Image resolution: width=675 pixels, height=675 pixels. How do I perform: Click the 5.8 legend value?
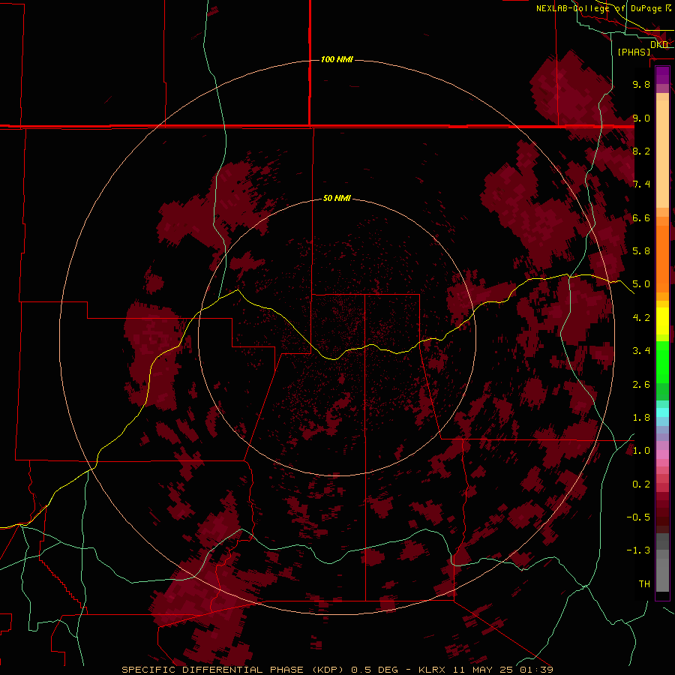641,251
